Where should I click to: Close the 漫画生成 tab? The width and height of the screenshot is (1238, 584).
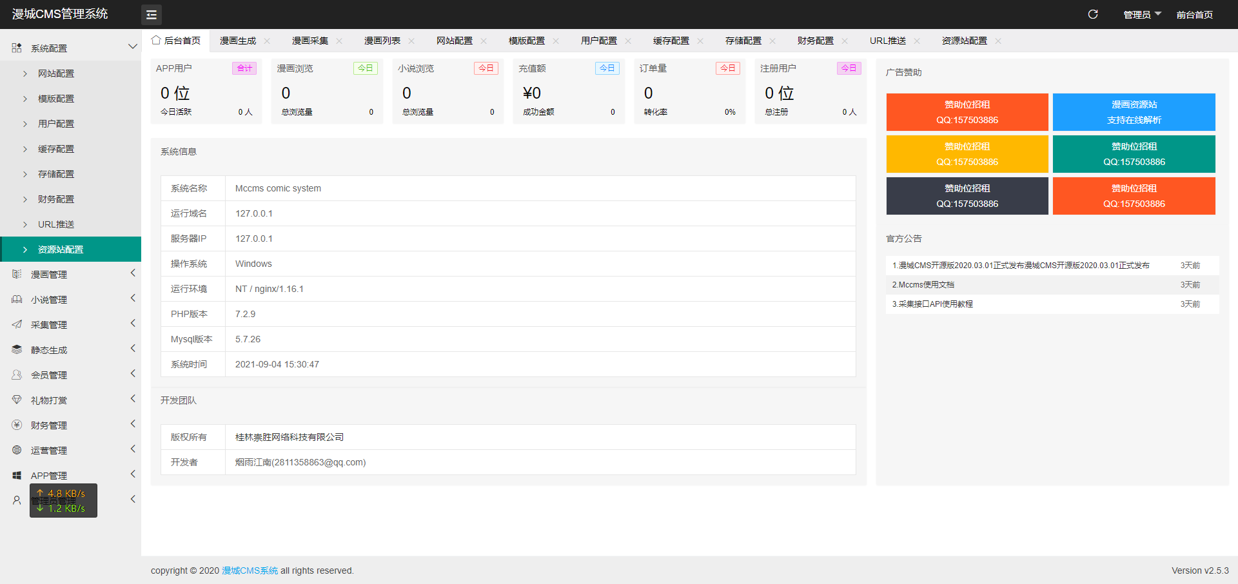[267, 41]
